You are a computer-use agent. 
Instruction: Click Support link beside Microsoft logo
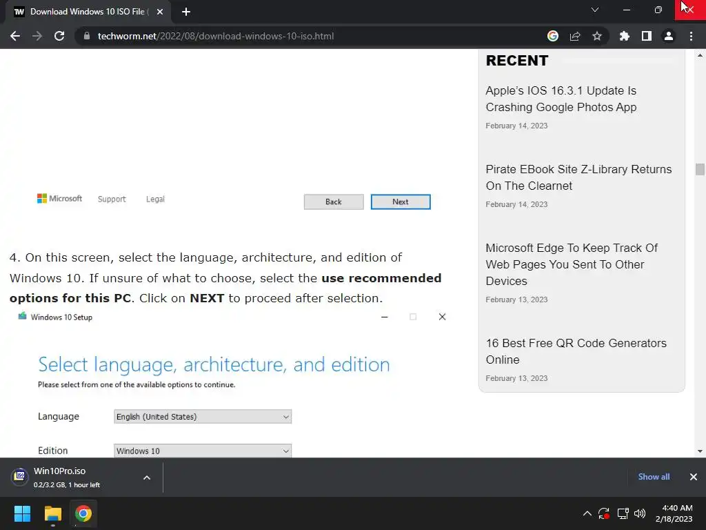pyautogui.click(x=112, y=199)
